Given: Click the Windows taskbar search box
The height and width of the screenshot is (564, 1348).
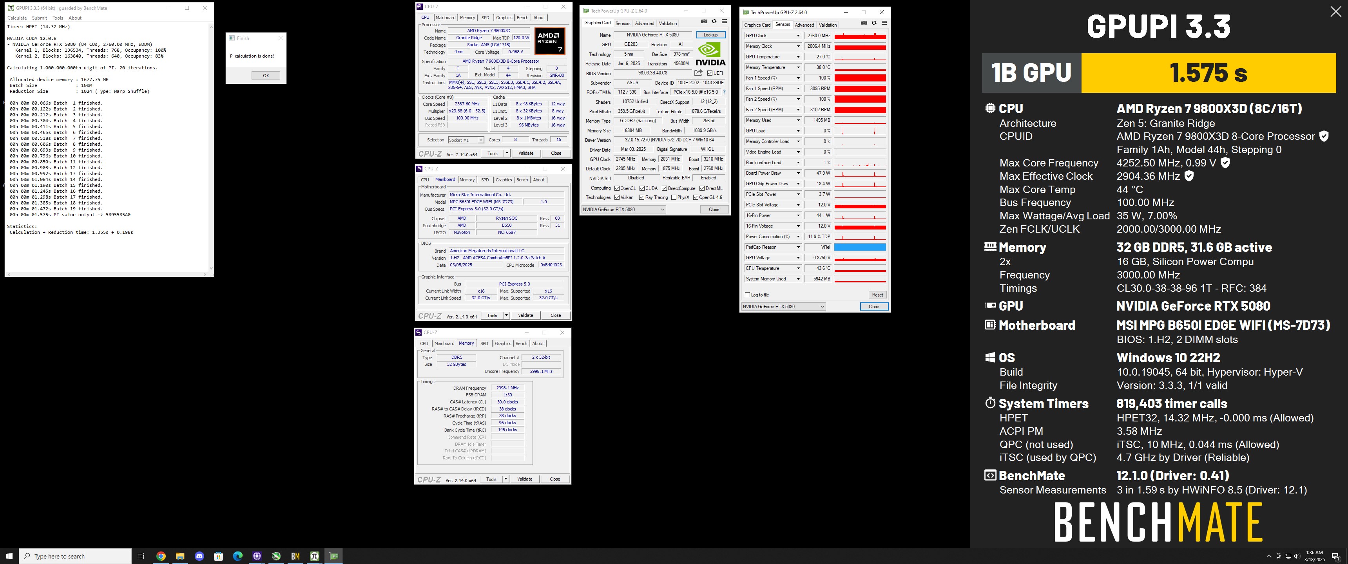Looking at the screenshot, I should click(75, 556).
